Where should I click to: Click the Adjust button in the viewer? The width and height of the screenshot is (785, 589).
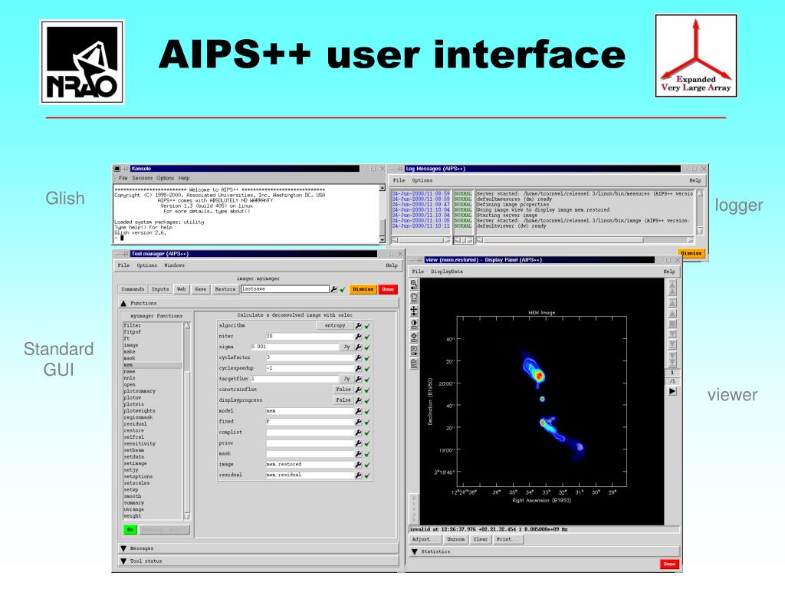point(425,539)
